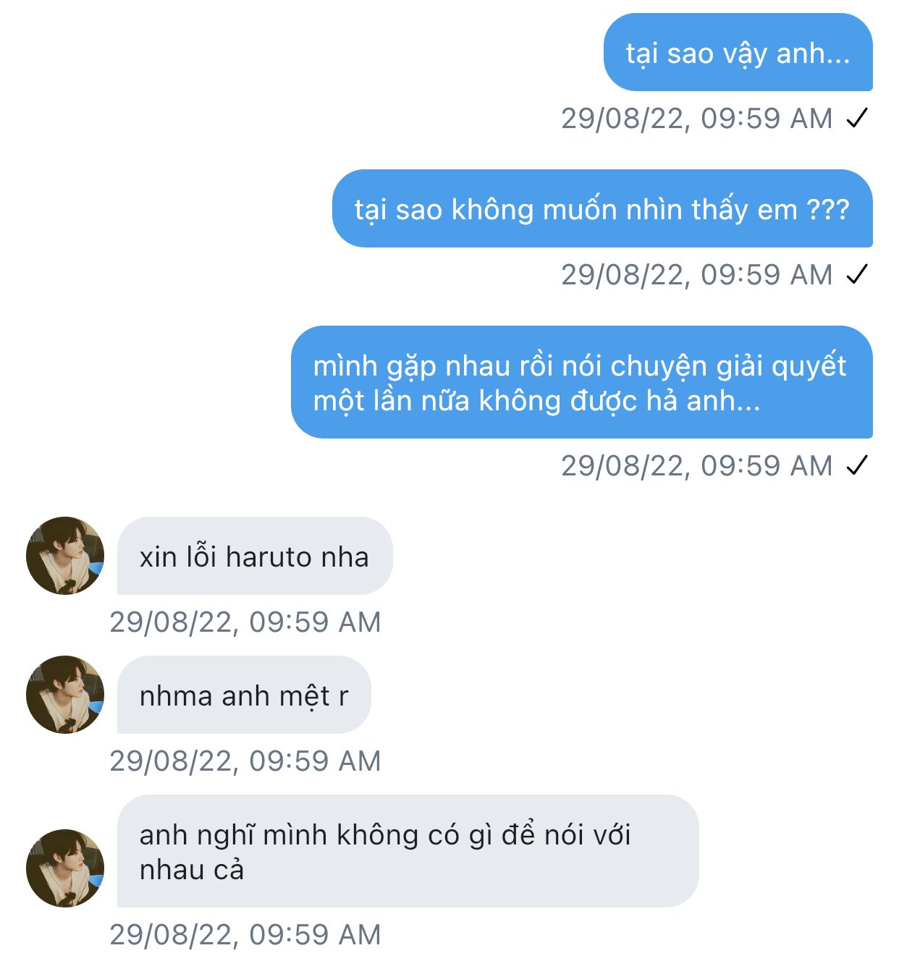Click the timestamp under 'anh nghĩ mình không' message
Viewport: 899px width, 961px height.
tap(245, 934)
